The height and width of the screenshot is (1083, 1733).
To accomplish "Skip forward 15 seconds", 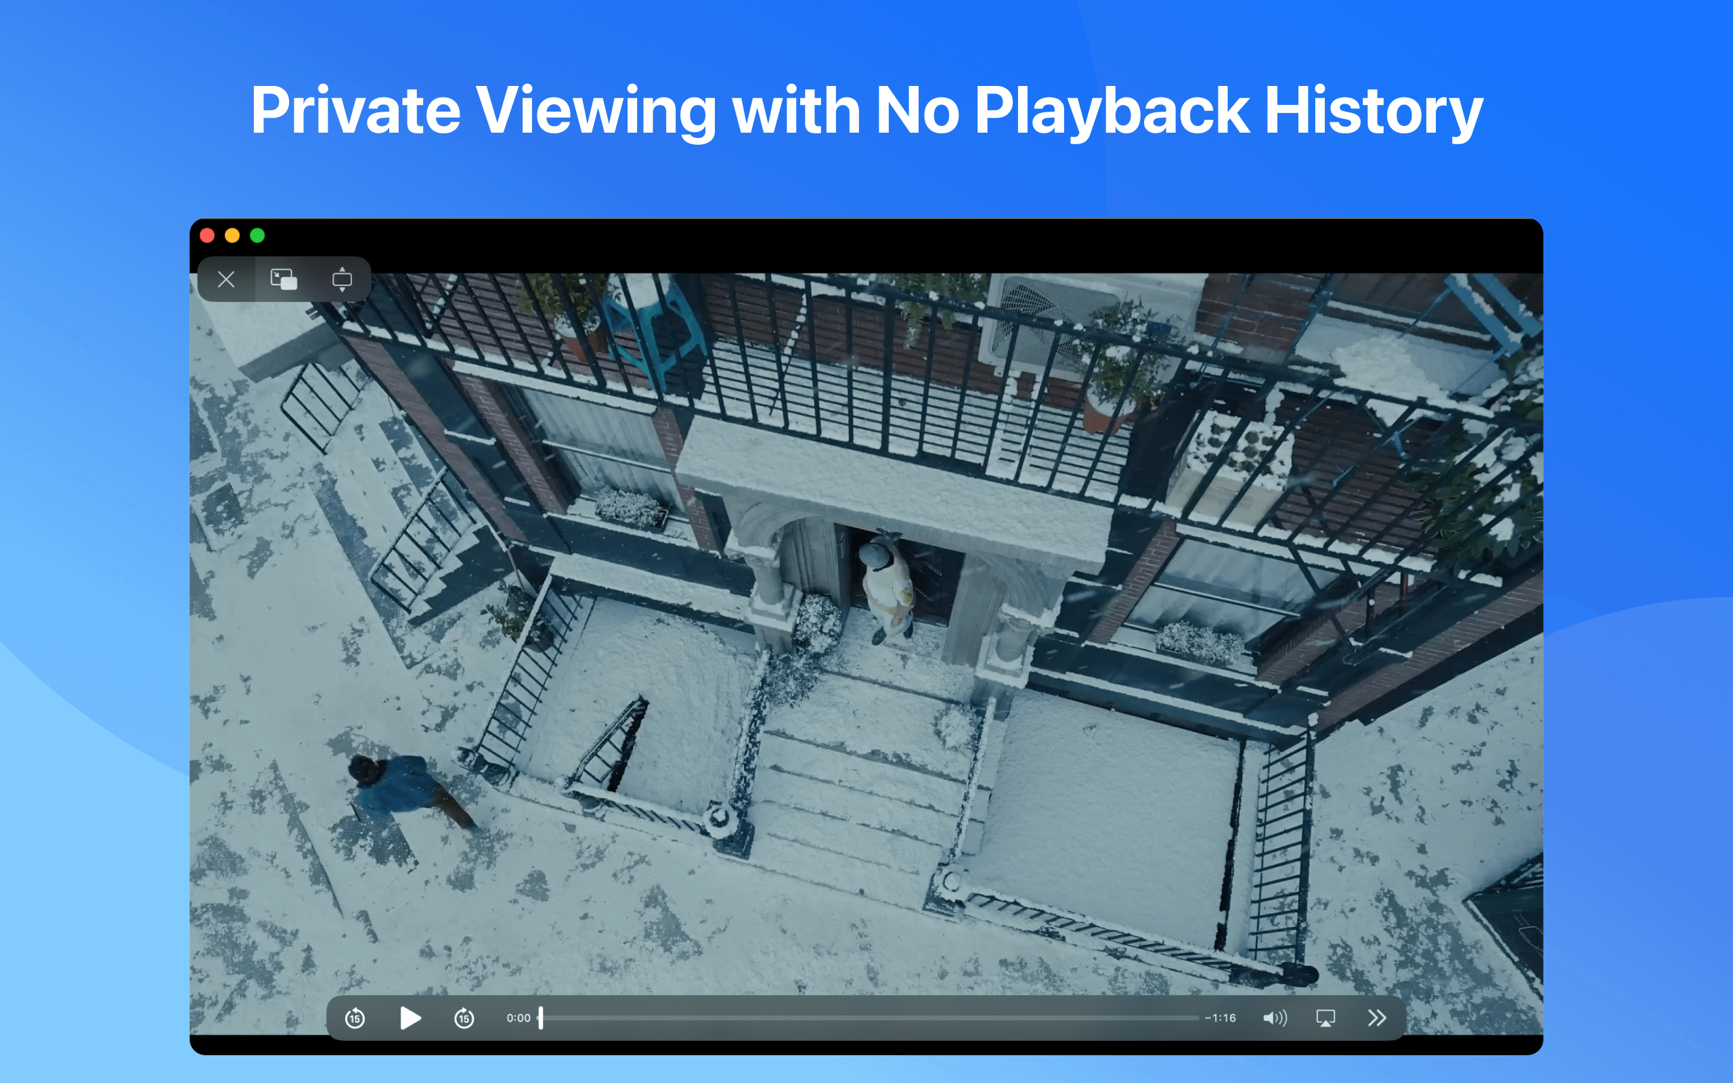I will (464, 1018).
